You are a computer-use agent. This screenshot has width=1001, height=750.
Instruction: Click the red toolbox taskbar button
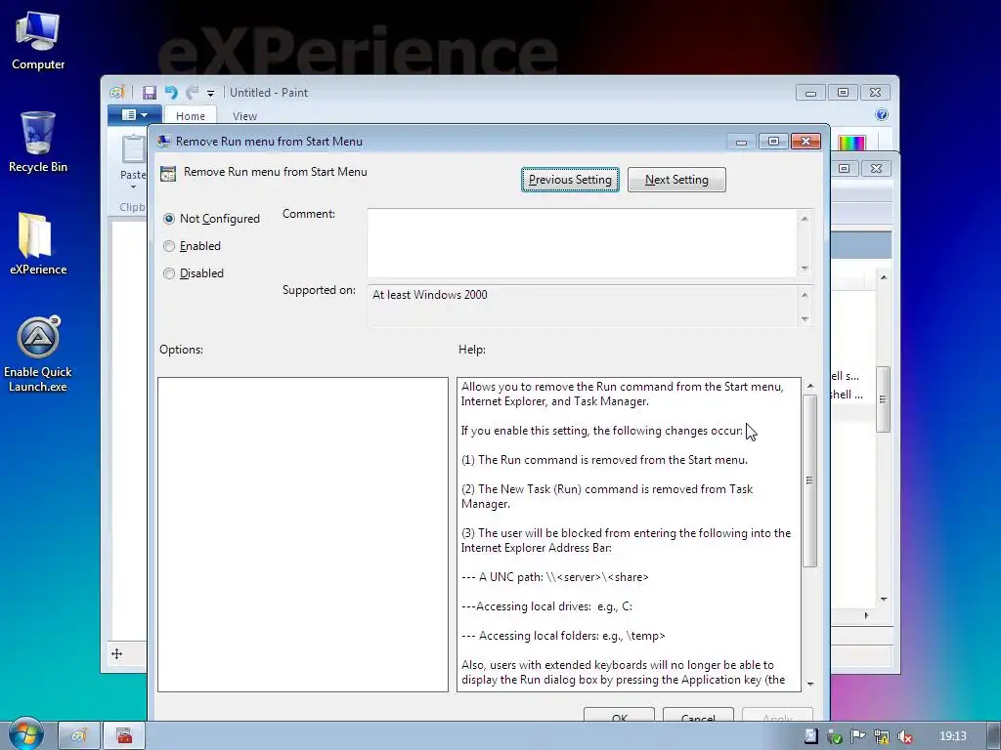(x=124, y=736)
